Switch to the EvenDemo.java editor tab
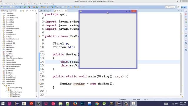The width and height of the screenshot is (188, 106). point(46,11)
